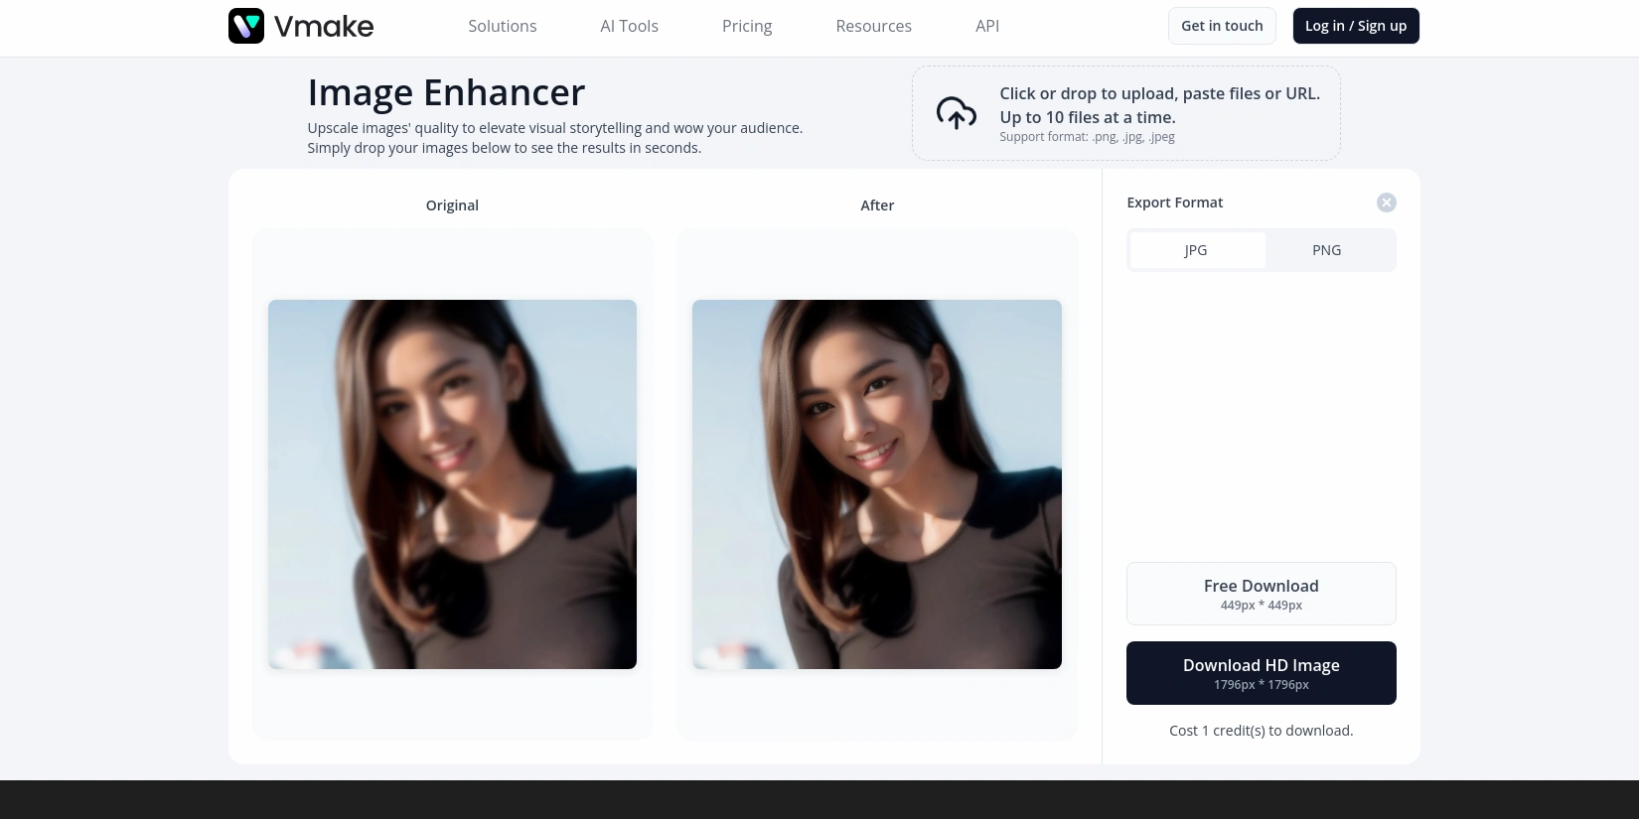Click the Get in touch button
Viewport: 1639px width, 819px height.
click(1221, 26)
